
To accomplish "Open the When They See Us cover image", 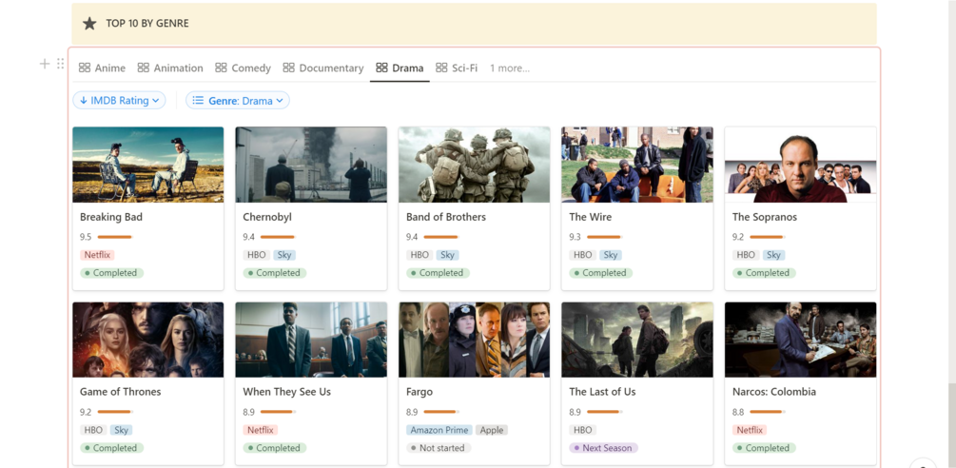I will point(311,340).
